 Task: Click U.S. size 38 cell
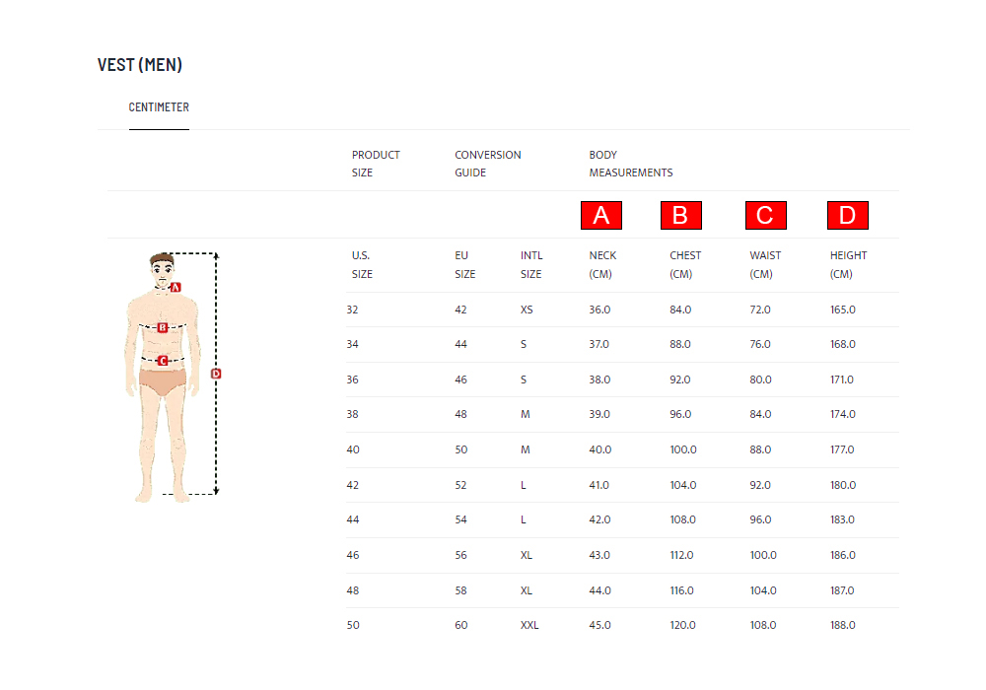pos(352,414)
